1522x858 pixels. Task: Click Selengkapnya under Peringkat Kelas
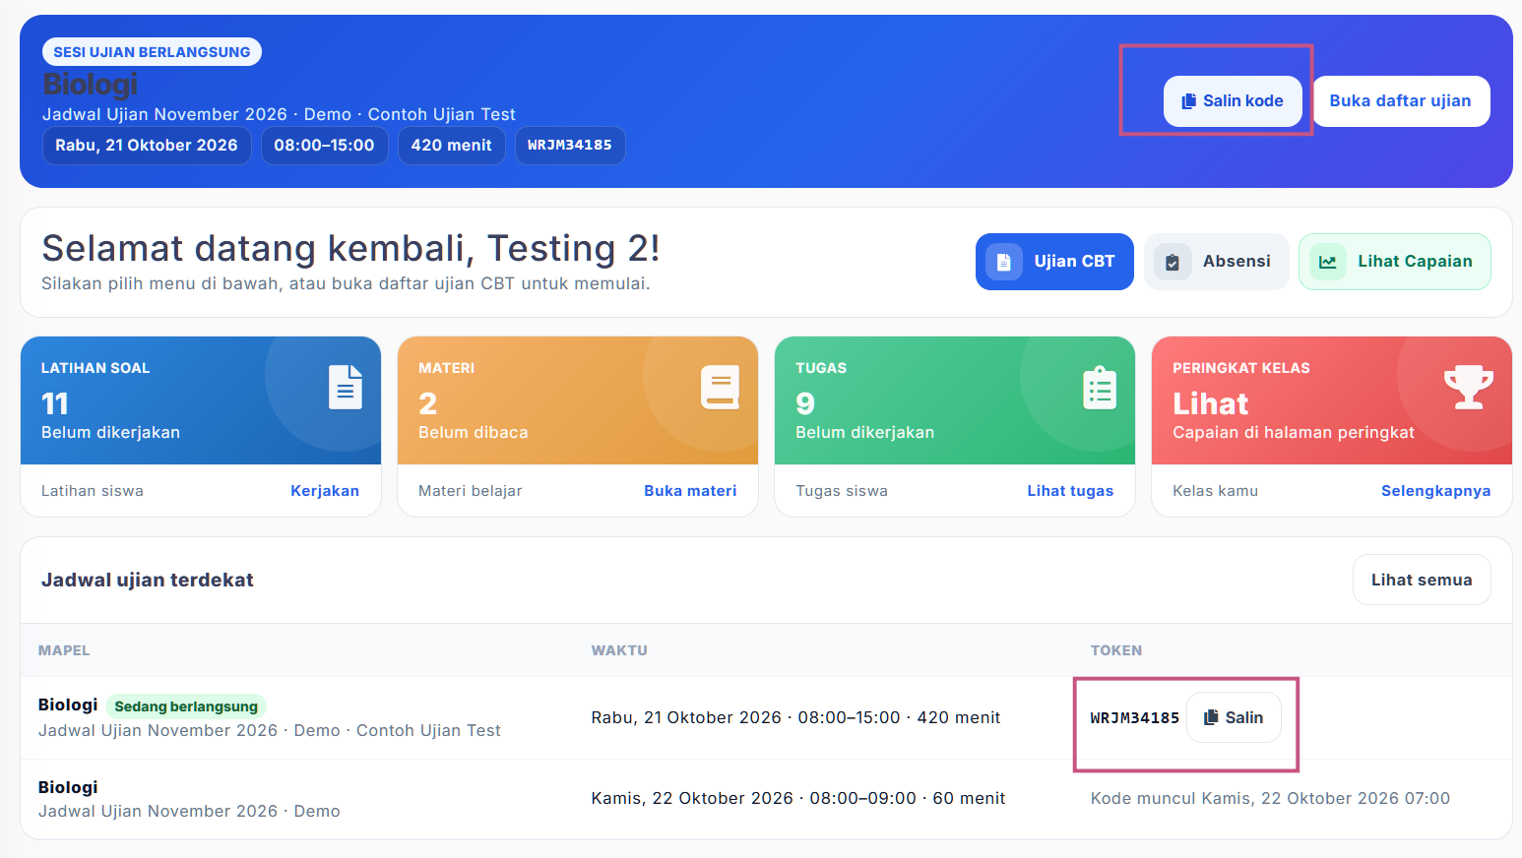(1435, 491)
